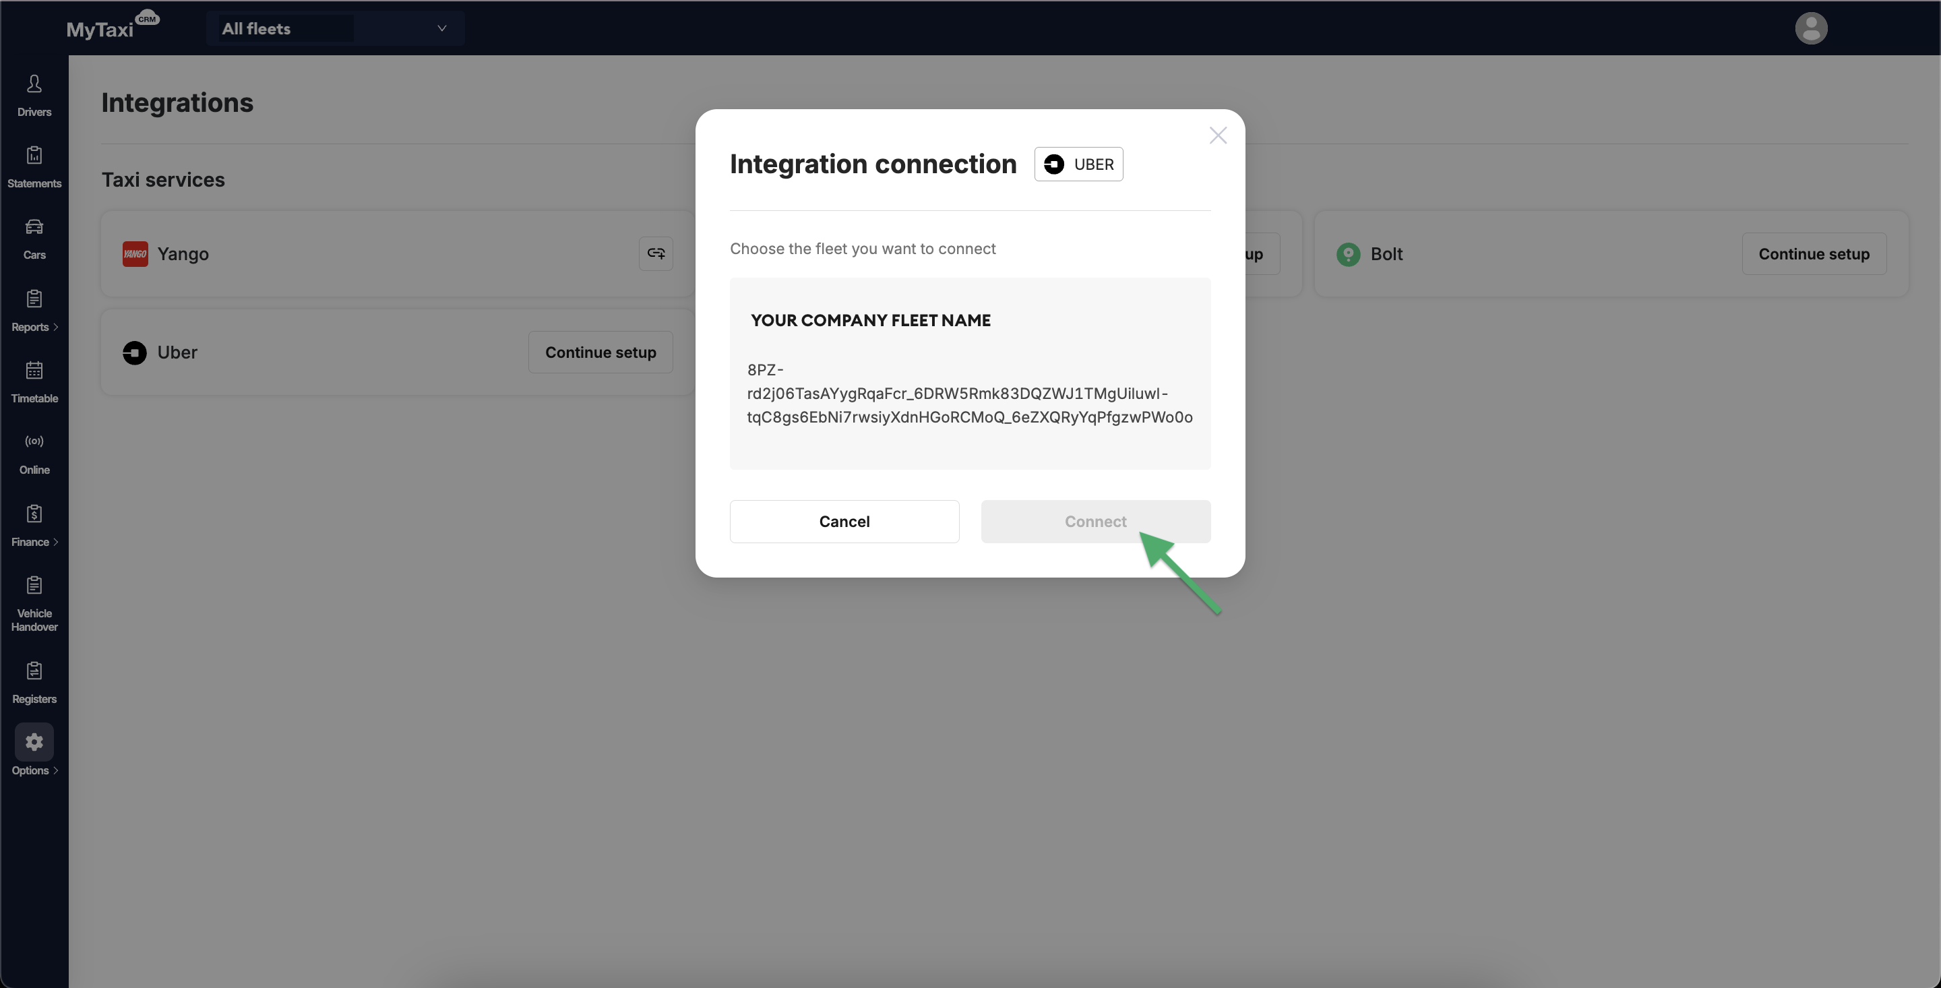The width and height of the screenshot is (1941, 988).
Task: Click the Bolt service logo
Action: 1348,255
